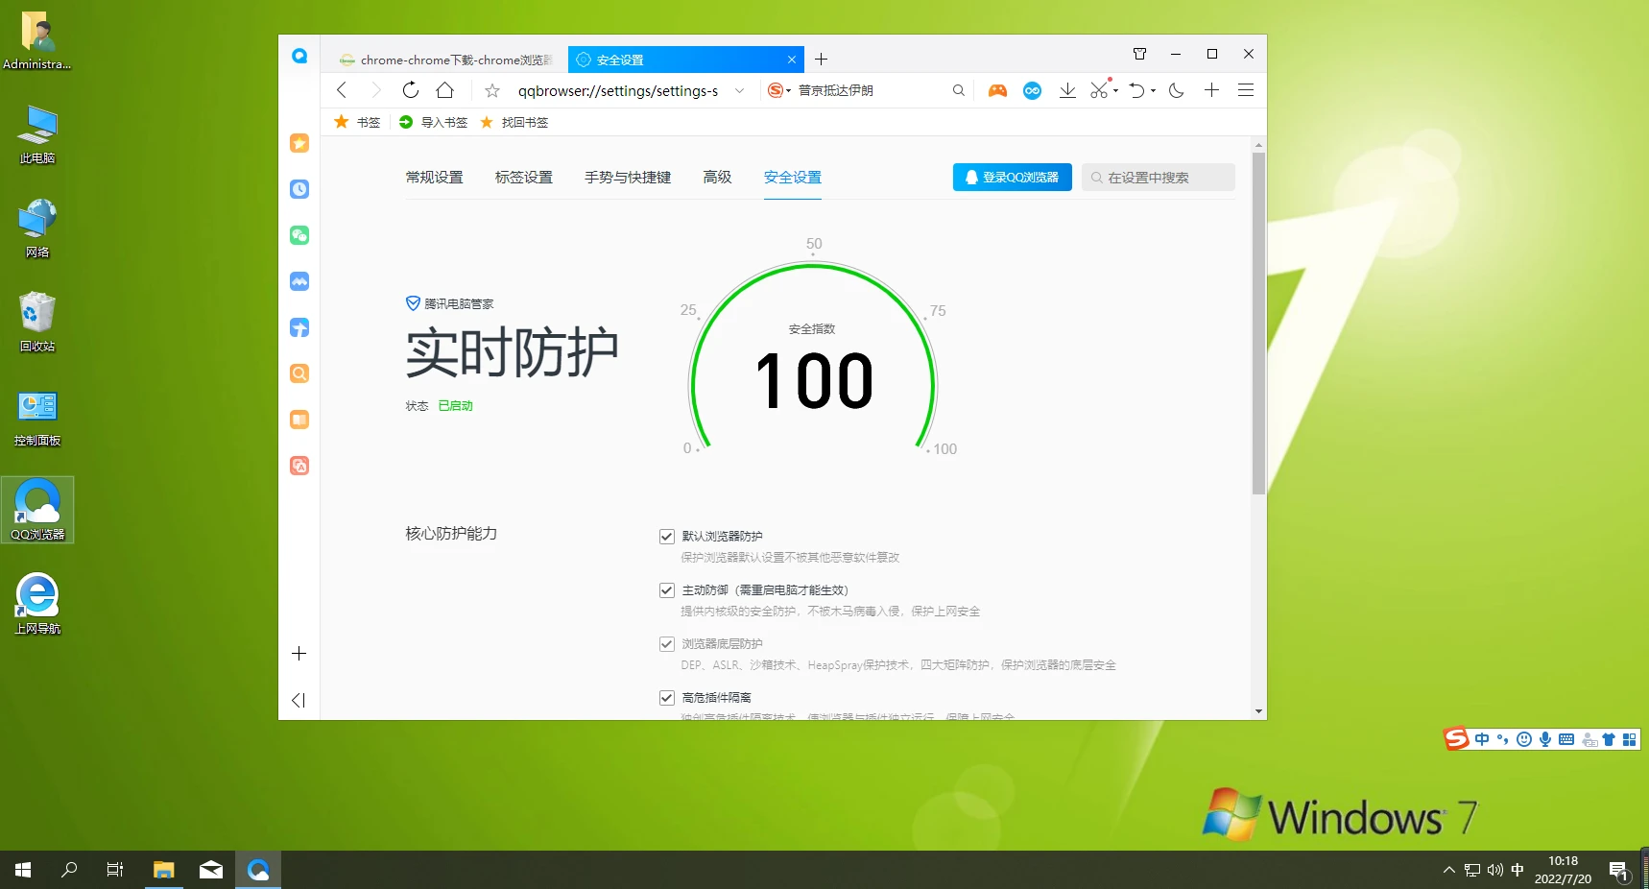Click the search magnifier in the search box

[x=958, y=90]
